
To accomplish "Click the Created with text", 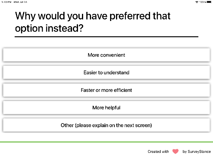I will click(x=158, y=151).
